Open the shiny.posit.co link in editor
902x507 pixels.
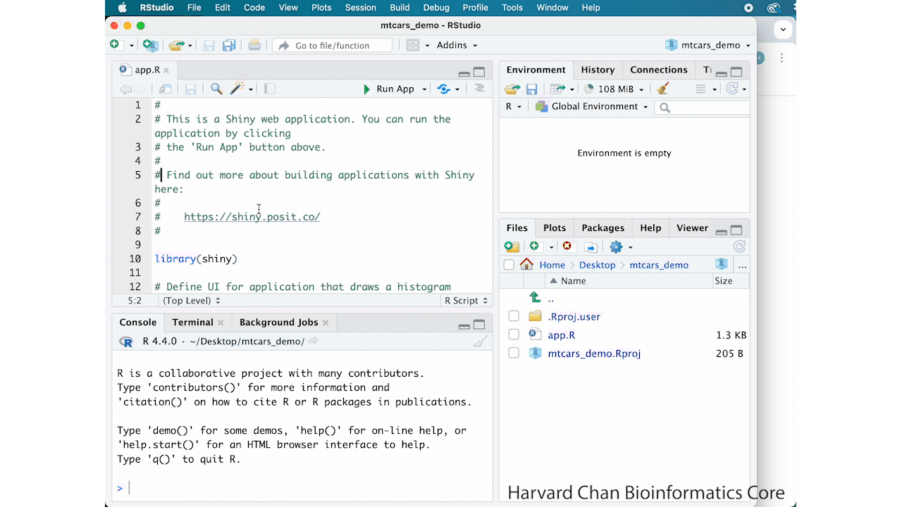point(252,217)
